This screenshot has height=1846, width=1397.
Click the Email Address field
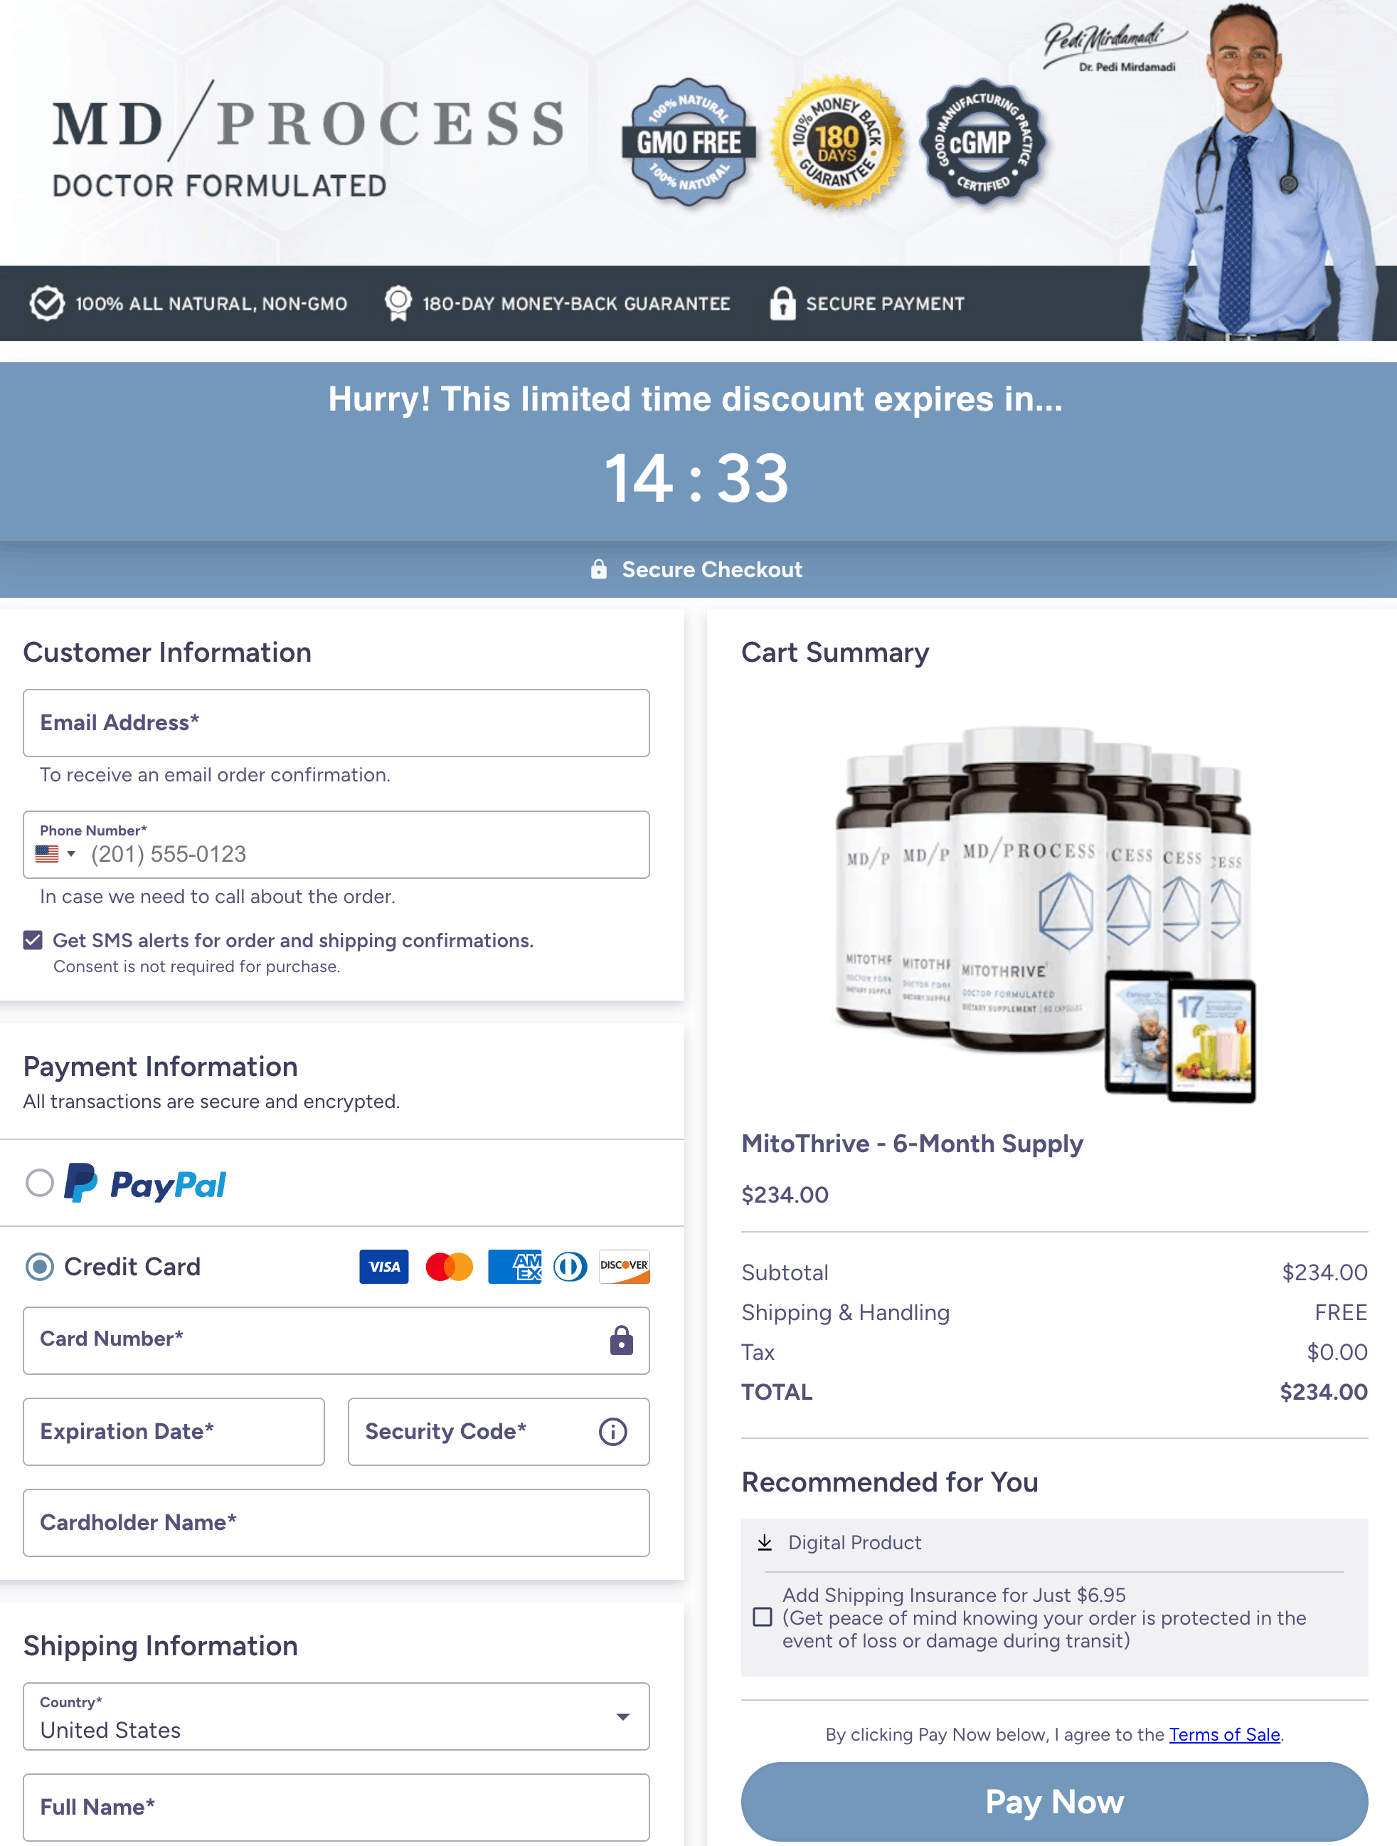click(336, 723)
